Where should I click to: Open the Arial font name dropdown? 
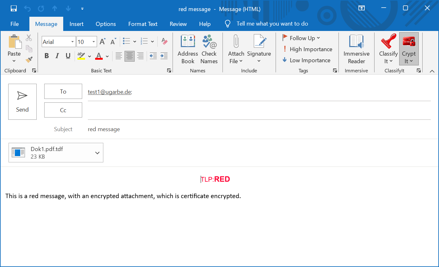click(x=72, y=42)
